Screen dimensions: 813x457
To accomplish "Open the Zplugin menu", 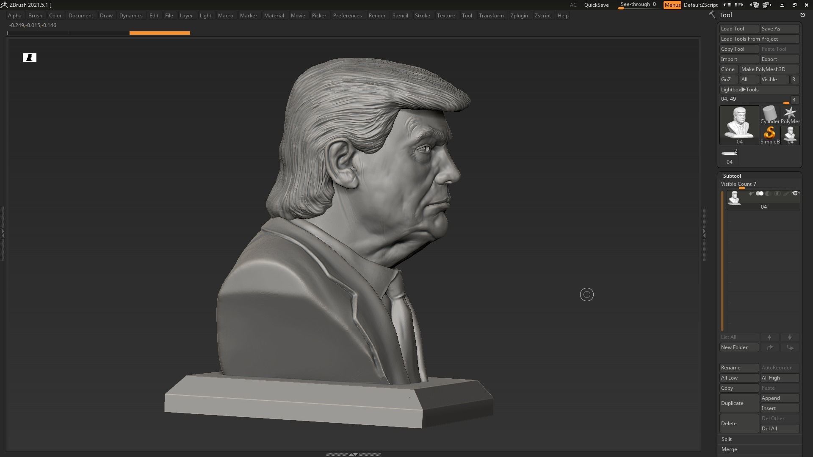I will (x=520, y=15).
